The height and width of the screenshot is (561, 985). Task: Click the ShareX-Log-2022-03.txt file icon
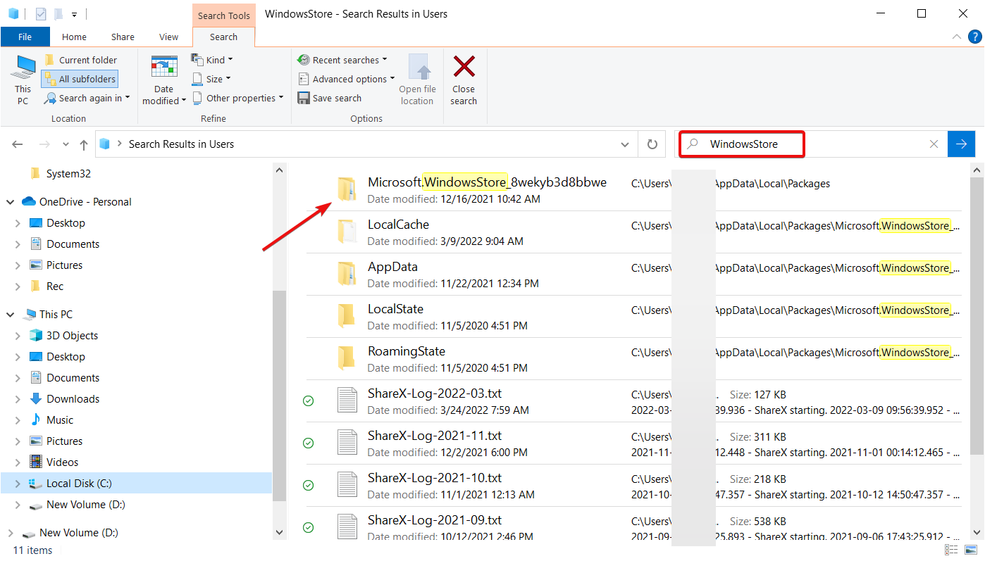[x=347, y=401]
